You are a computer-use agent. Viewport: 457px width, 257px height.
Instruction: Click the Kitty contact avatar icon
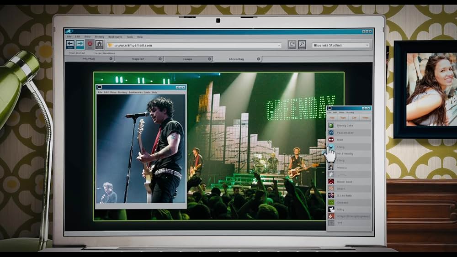pyautogui.click(x=331, y=209)
